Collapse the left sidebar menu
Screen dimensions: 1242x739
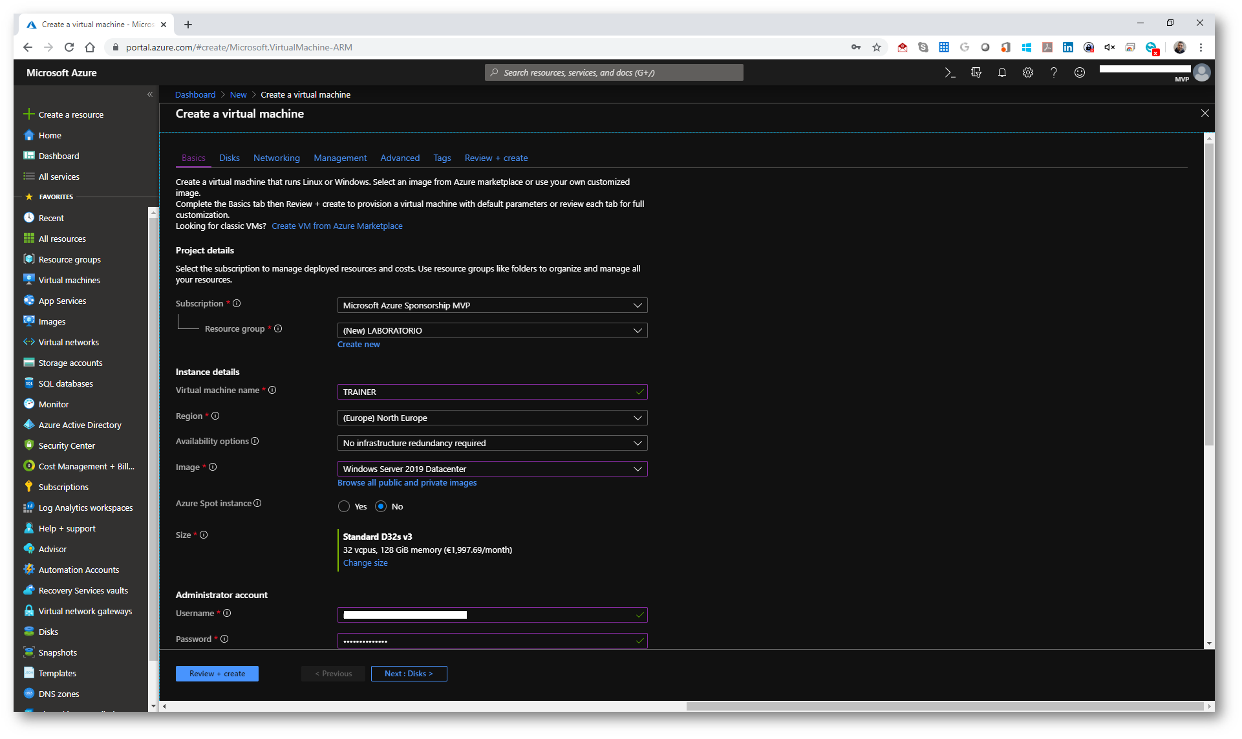tap(150, 94)
